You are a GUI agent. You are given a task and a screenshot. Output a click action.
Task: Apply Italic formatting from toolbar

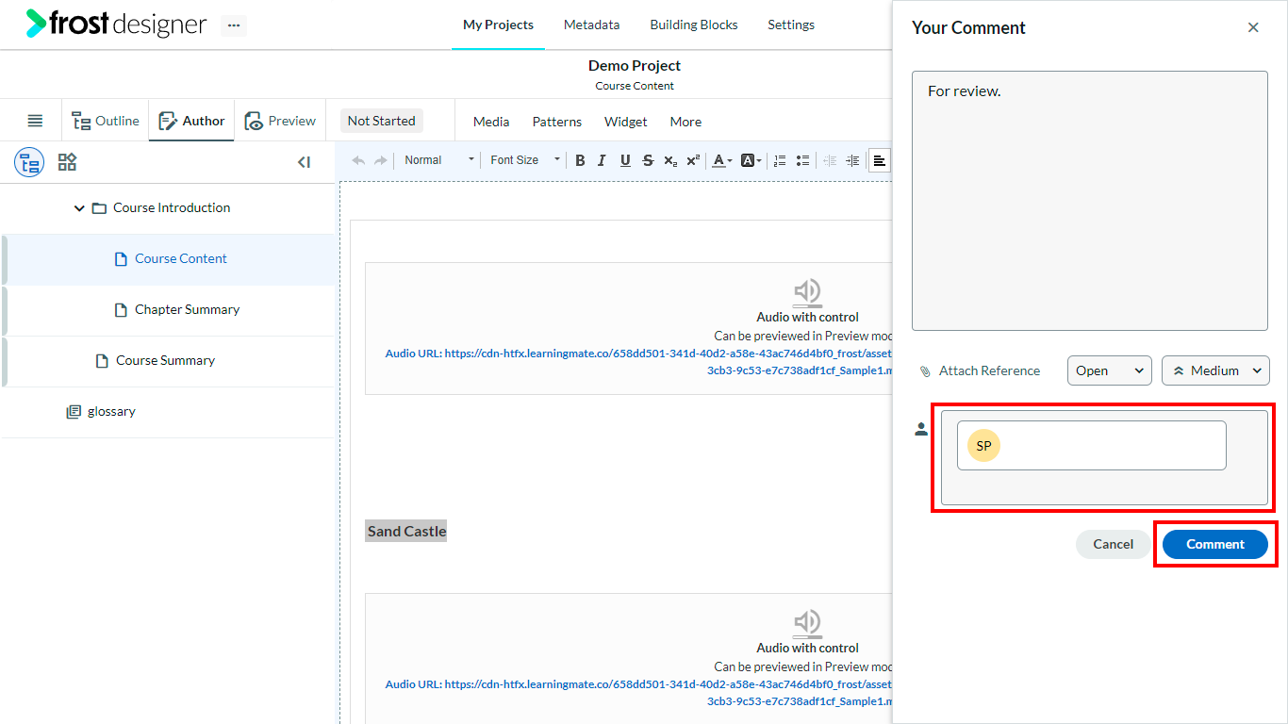[602, 160]
